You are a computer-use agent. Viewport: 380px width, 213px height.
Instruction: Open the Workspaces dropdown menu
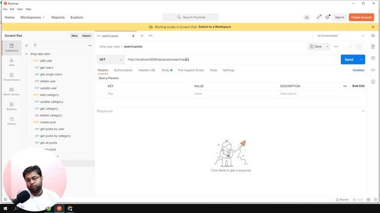(33, 17)
